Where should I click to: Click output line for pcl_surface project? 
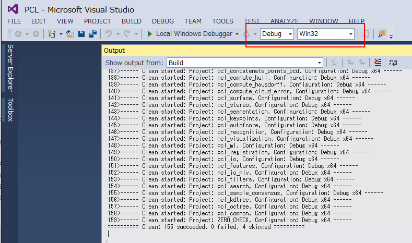tap(231, 98)
